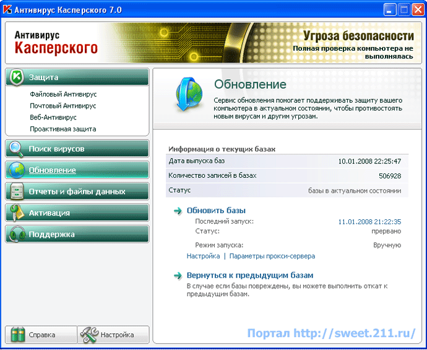Click the status value прервано
427x350 pixels.
coord(386,232)
